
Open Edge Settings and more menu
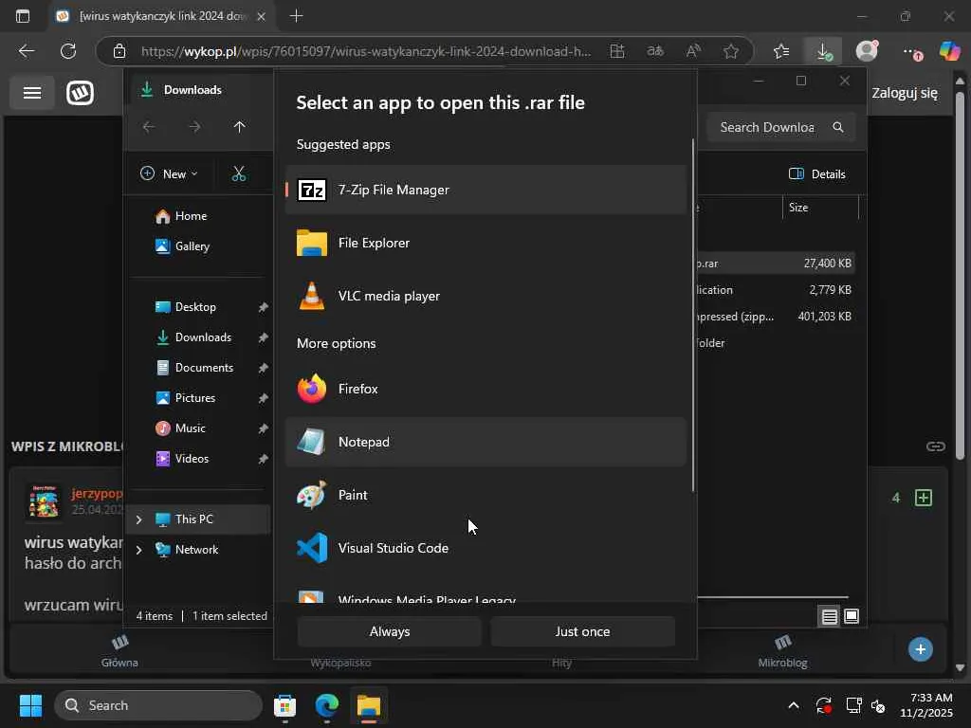click(911, 51)
